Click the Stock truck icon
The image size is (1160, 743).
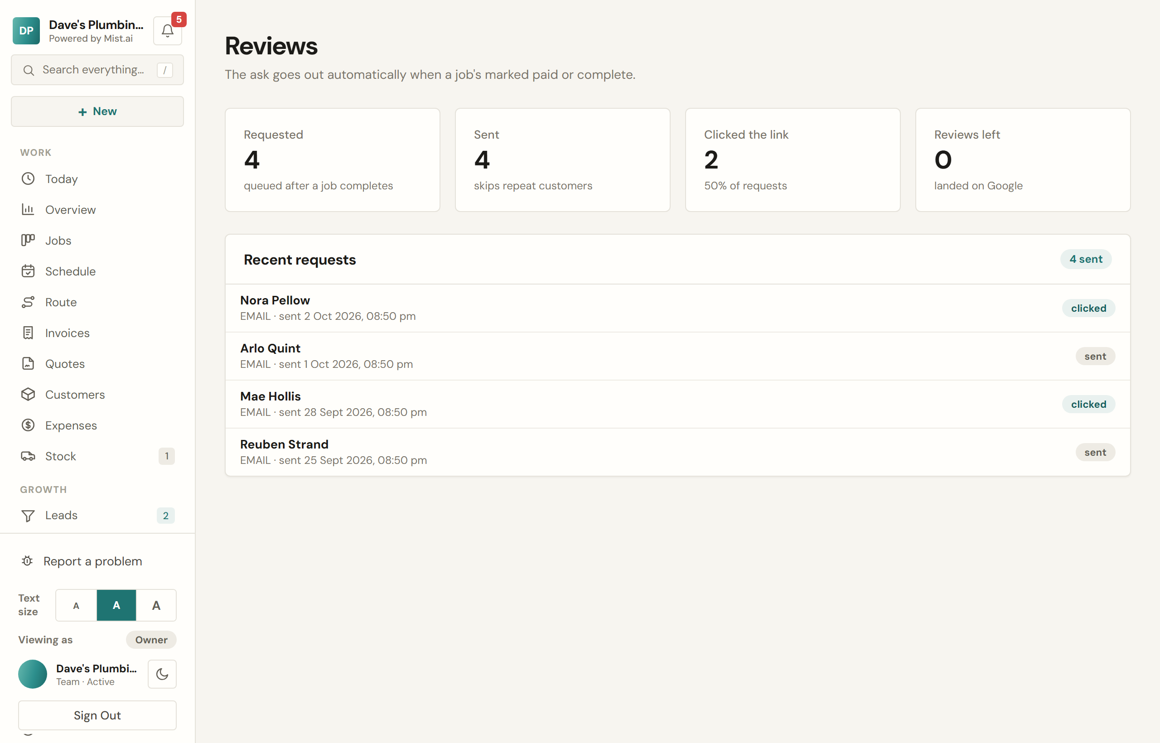coord(28,456)
